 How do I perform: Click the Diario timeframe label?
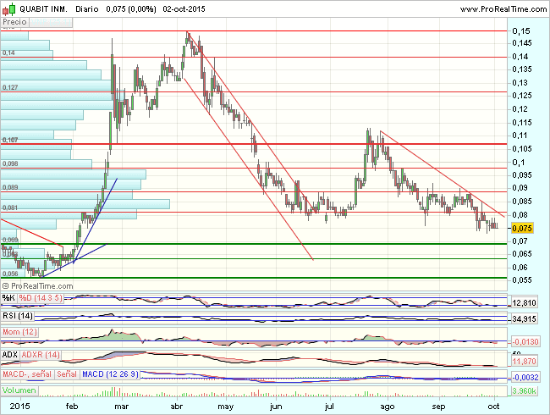[x=87, y=9]
